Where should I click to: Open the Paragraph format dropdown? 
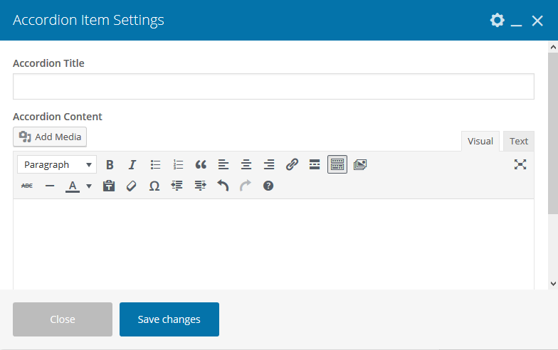56,164
